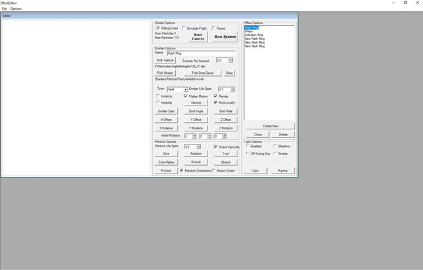This screenshot has width=423, height=270.
Task: Click the Stretch button
Action: coord(226,162)
